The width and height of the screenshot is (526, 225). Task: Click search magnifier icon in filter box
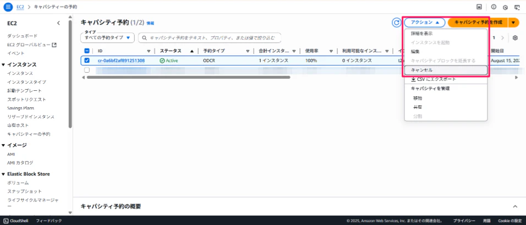(145, 38)
